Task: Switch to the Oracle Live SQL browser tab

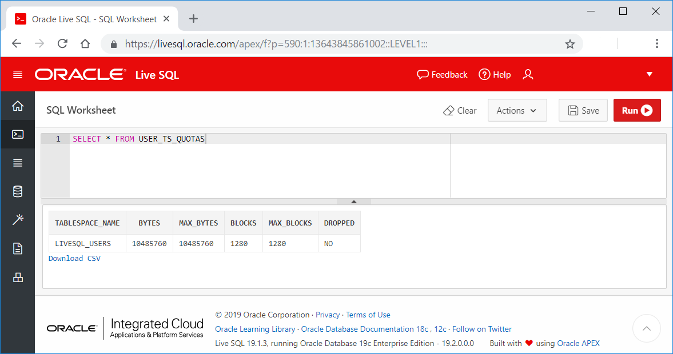Action: 91,18
